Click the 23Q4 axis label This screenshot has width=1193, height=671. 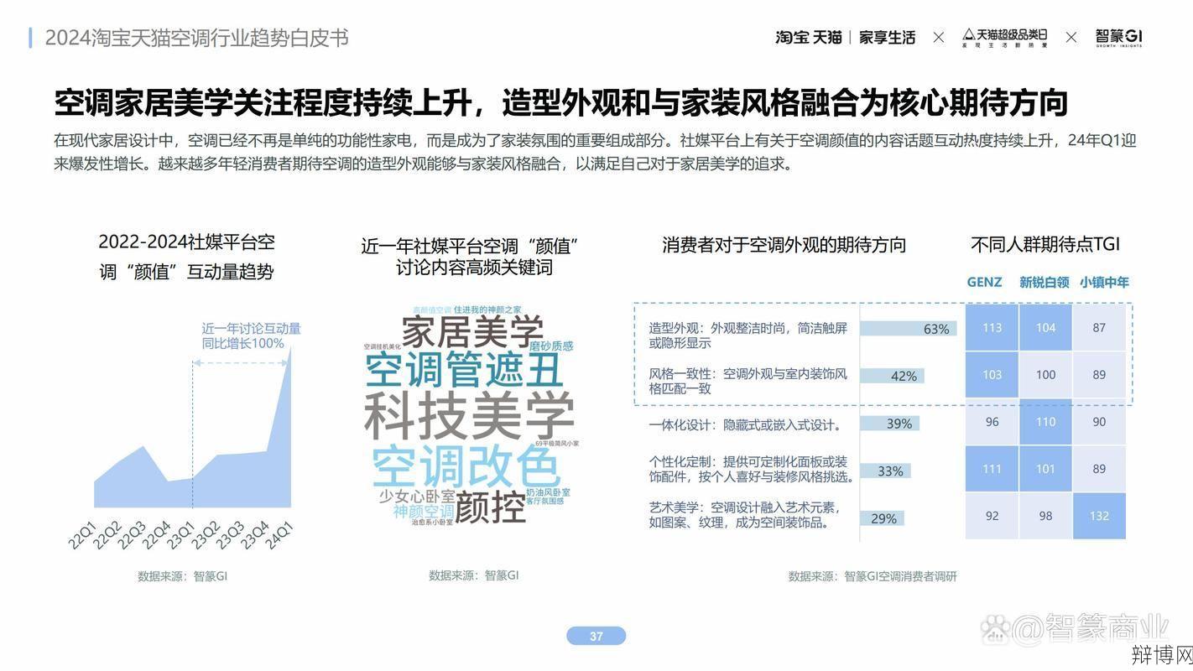254,534
